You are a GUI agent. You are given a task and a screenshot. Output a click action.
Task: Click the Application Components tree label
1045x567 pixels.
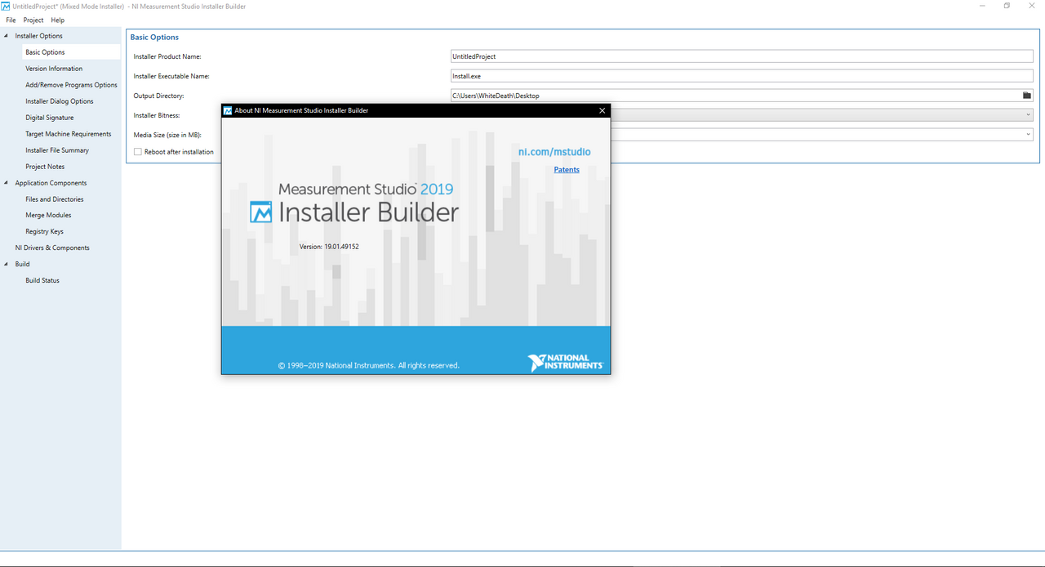pyautogui.click(x=51, y=183)
